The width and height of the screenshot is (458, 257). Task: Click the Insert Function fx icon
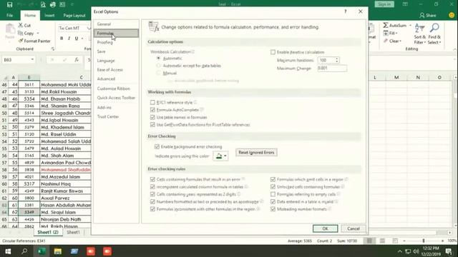(77, 60)
